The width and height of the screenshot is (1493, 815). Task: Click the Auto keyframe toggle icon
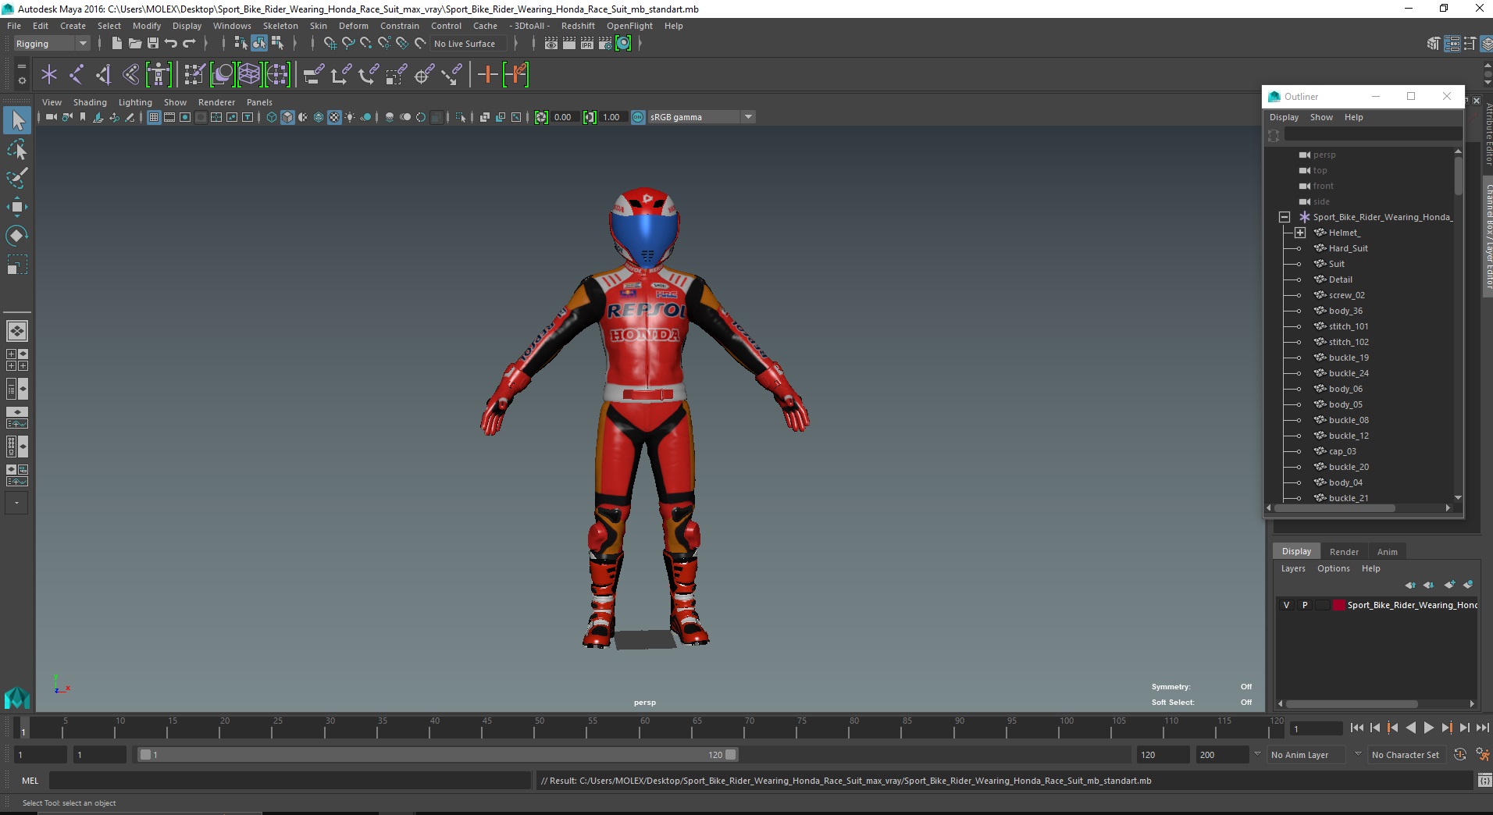(1460, 754)
